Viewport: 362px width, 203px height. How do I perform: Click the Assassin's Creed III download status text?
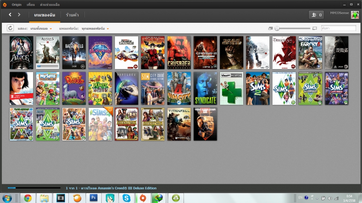[111, 188]
